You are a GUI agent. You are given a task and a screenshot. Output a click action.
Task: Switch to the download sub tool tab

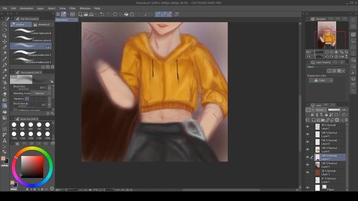43,25
